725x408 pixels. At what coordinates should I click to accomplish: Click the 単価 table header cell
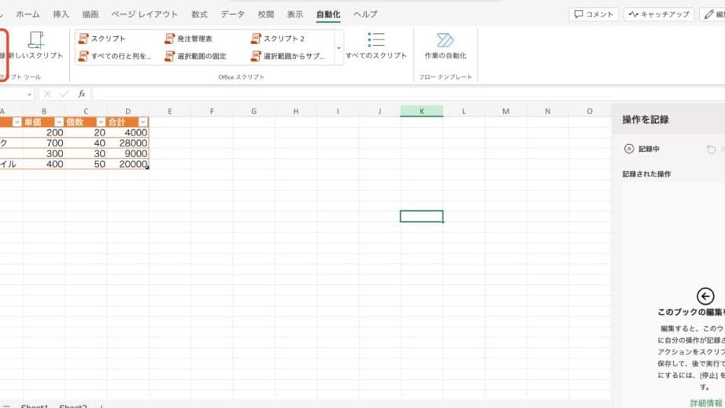(x=44, y=122)
